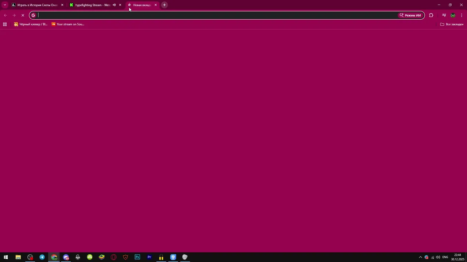Stop loading the page
The width and height of the screenshot is (467, 262).
(x=23, y=15)
